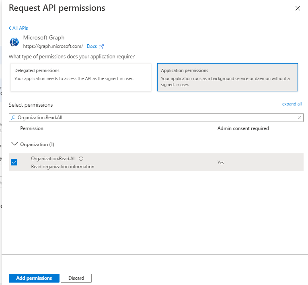The height and width of the screenshot is (285, 308).
Task: Click the expand all link
Action: [292, 104]
